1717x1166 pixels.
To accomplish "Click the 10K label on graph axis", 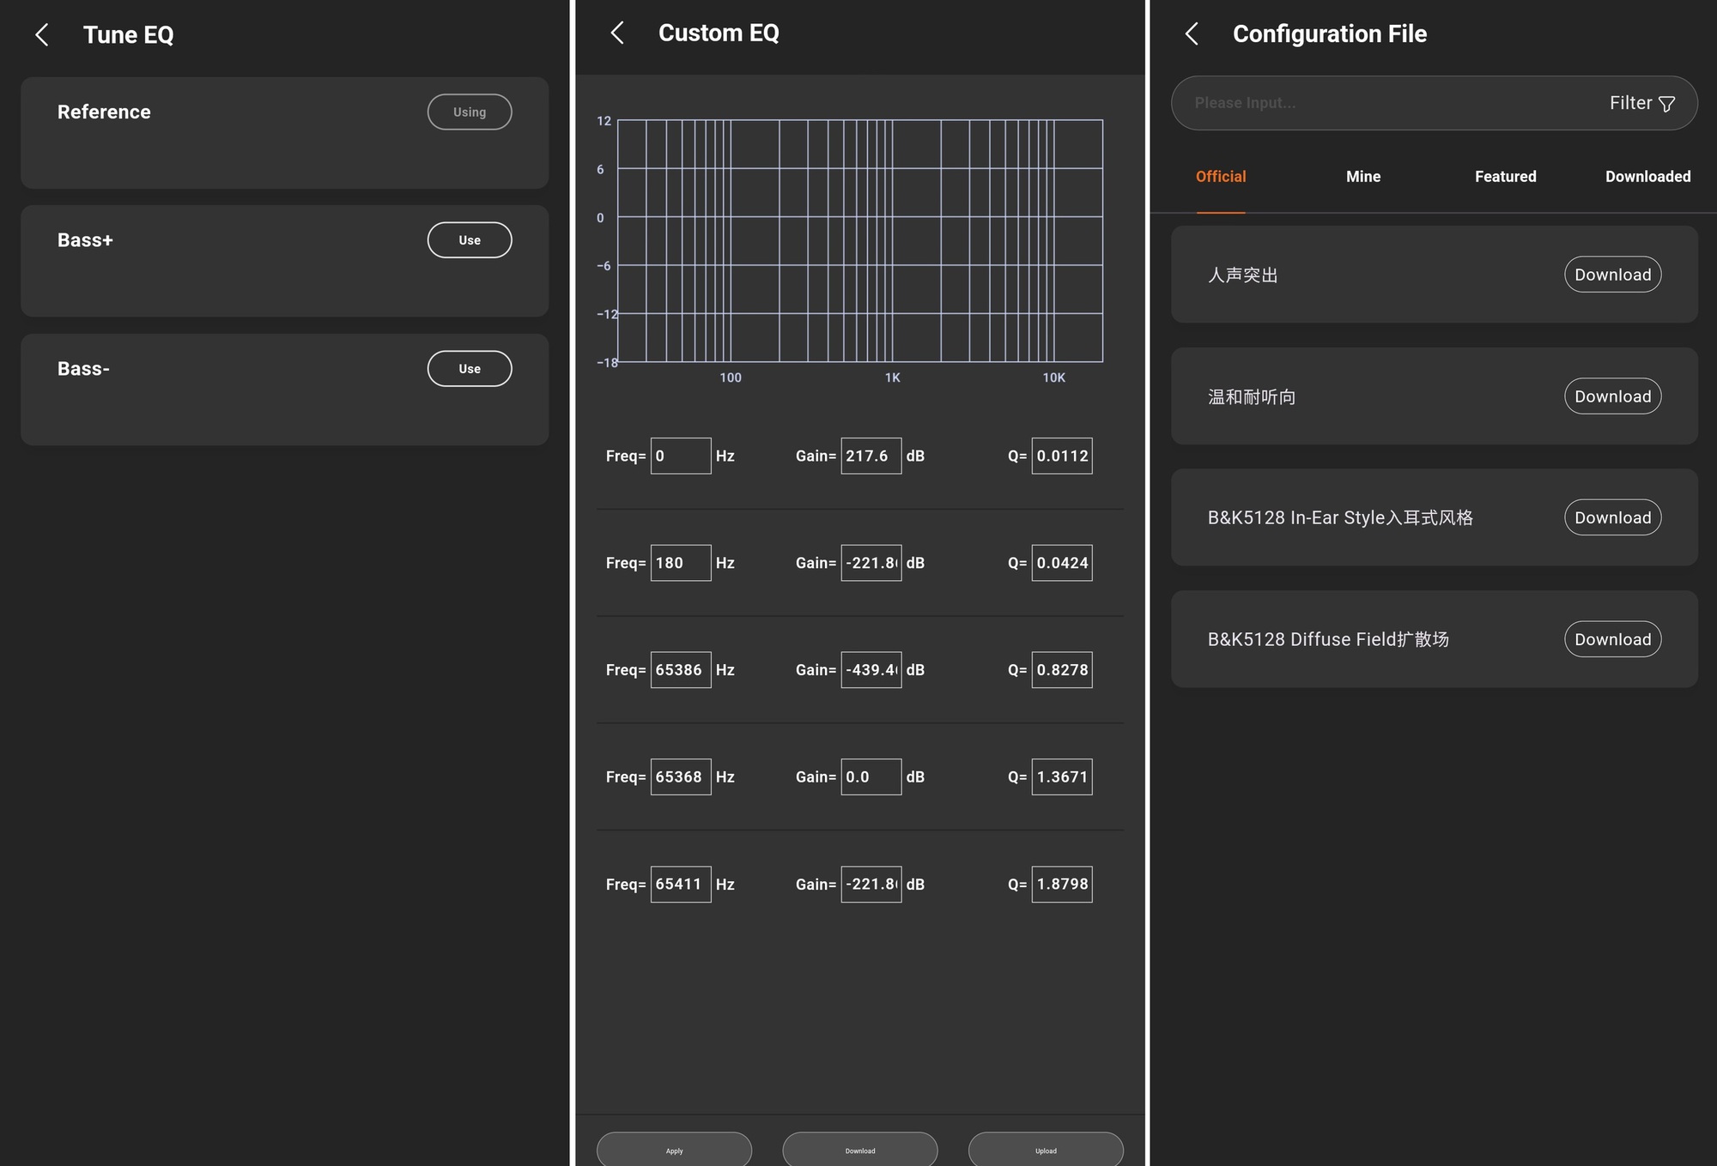I will (1053, 378).
